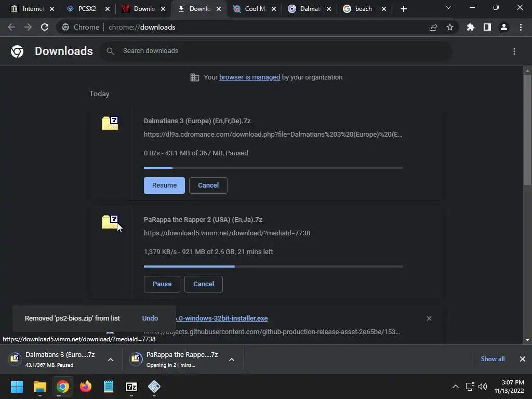Image resolution: width=532 pixels, height=399 pixels.
Task: Open File Explorer from the taskbar
Action: 39,387
